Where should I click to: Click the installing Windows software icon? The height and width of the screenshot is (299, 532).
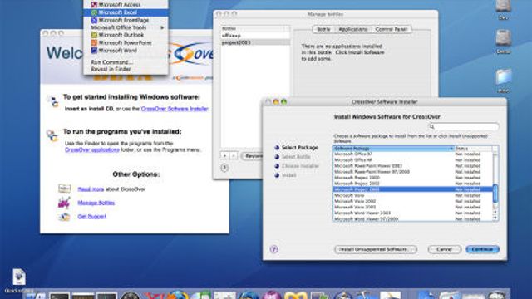click(x=53, y=101)
